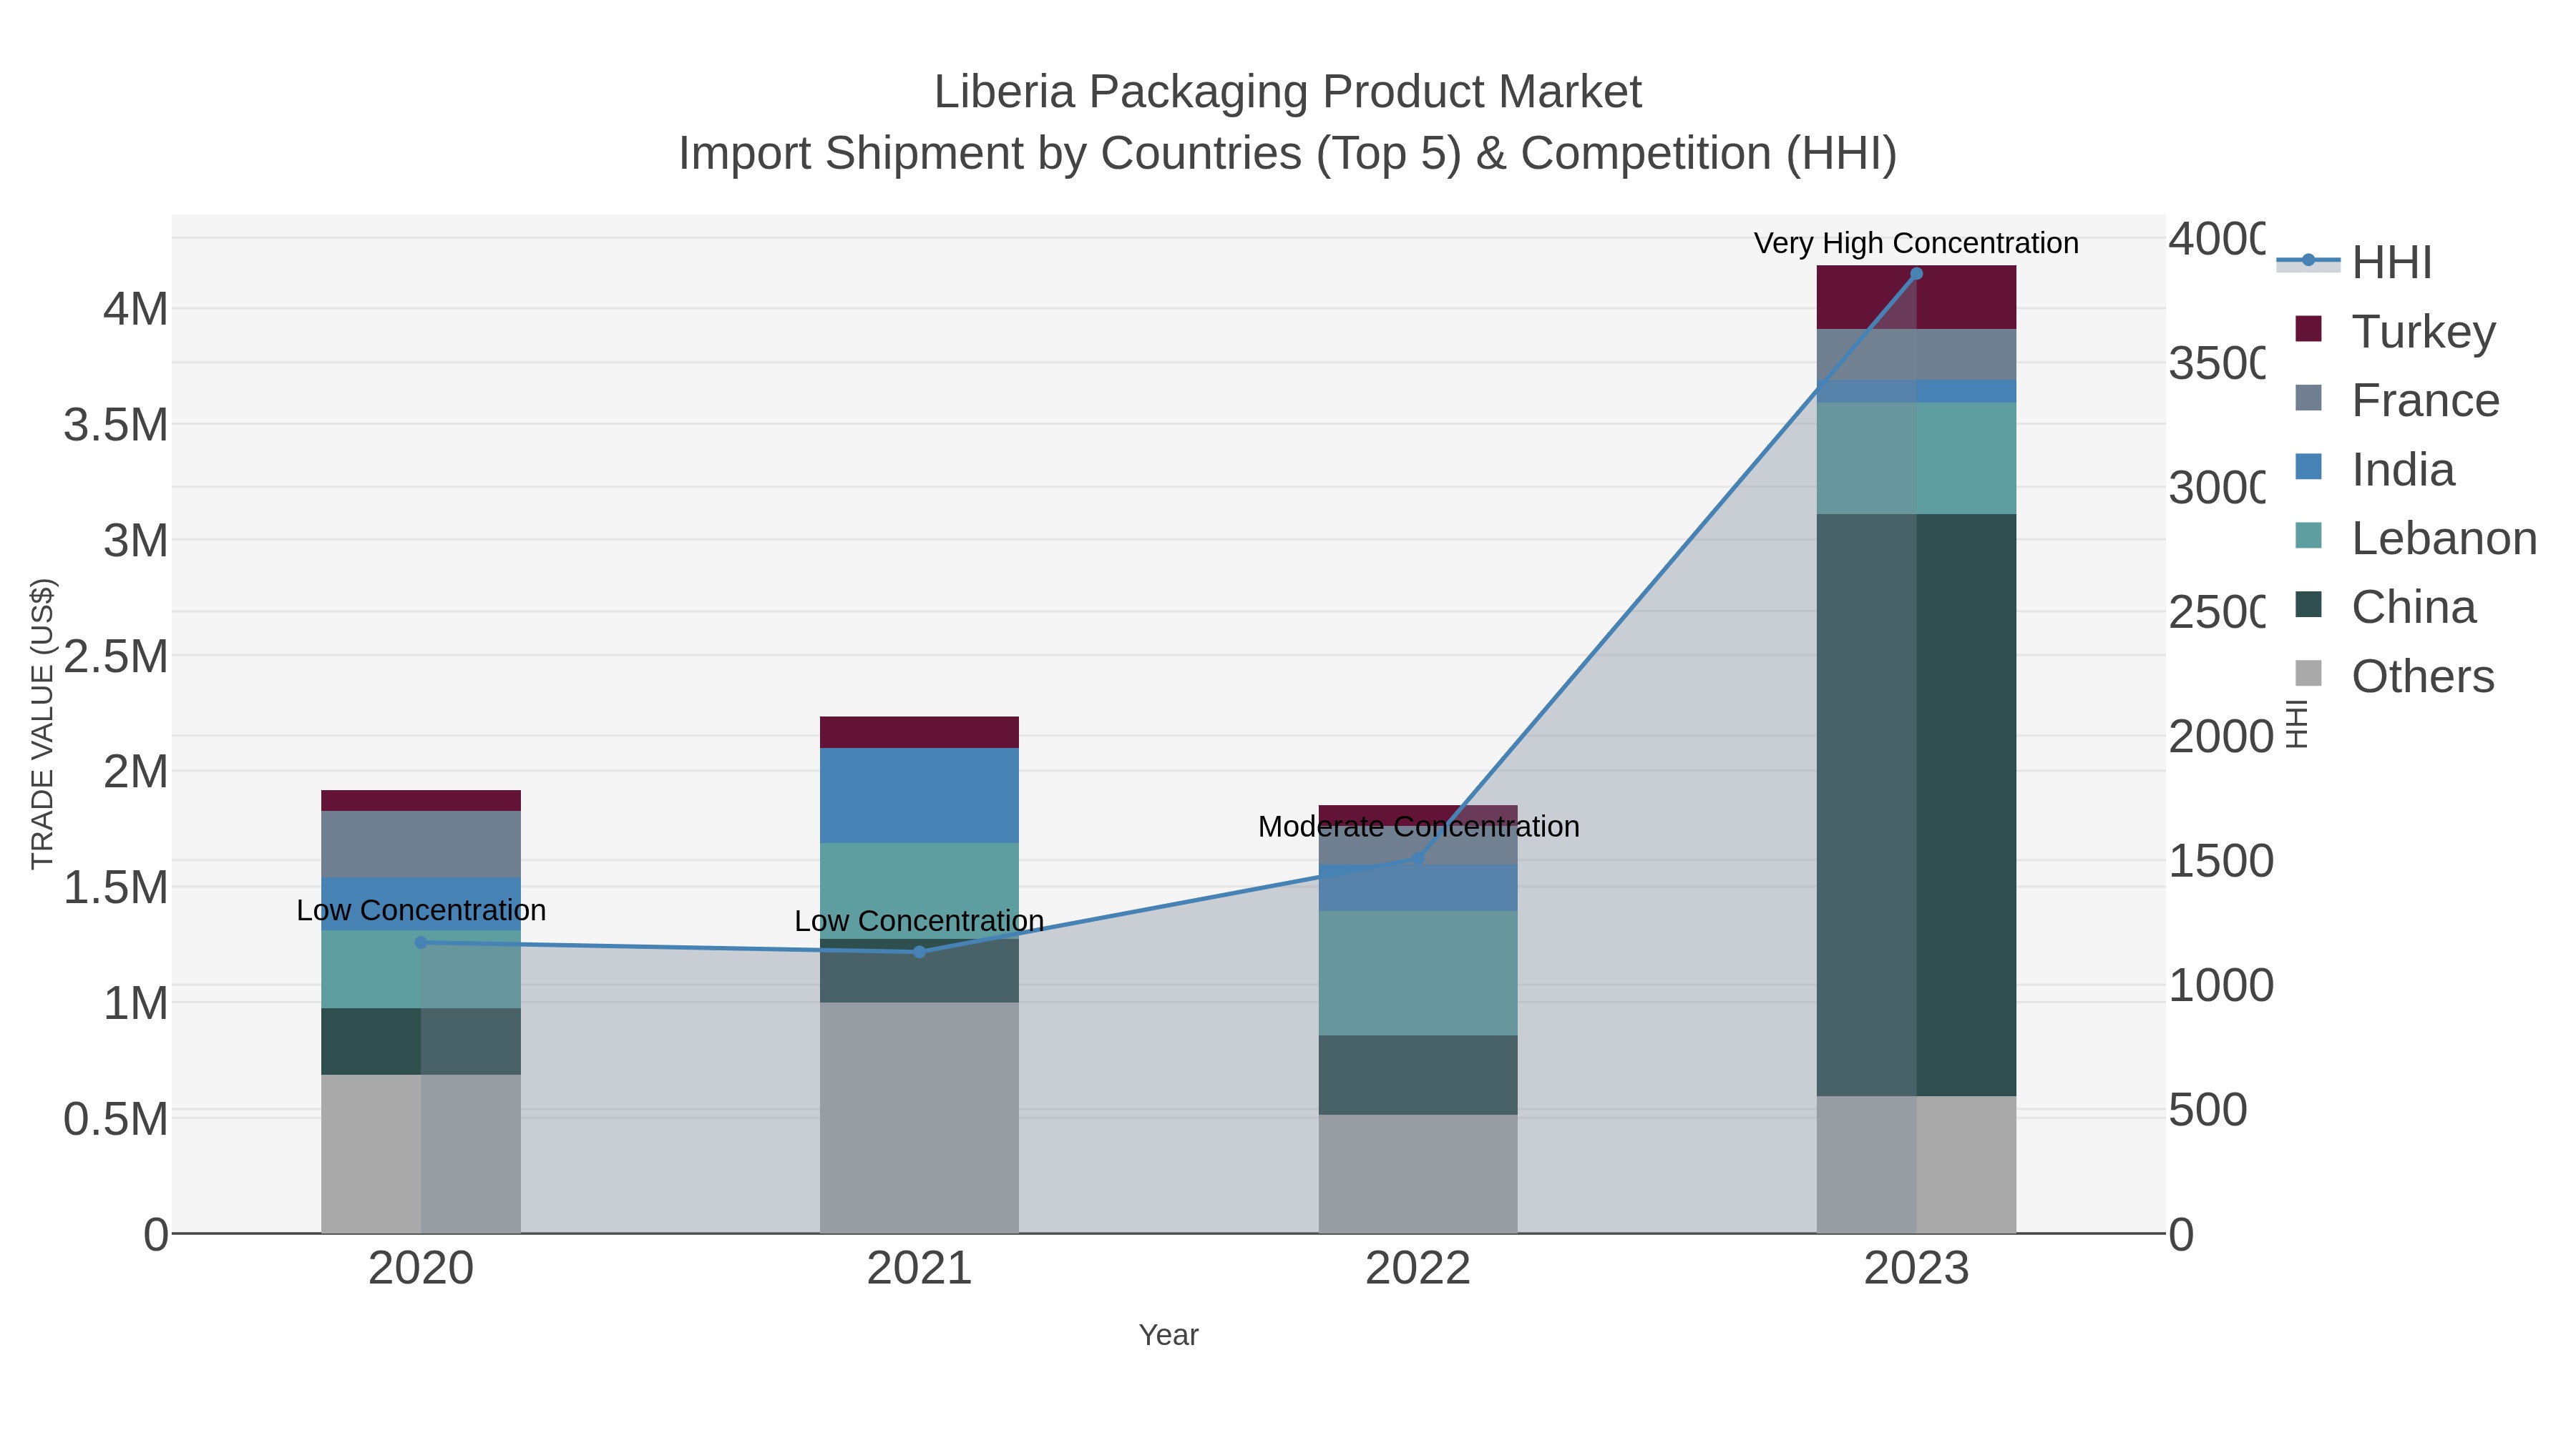Toggle the China legend entry

click(x=2385, y=606)
